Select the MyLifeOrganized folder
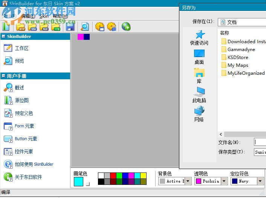 243,73
